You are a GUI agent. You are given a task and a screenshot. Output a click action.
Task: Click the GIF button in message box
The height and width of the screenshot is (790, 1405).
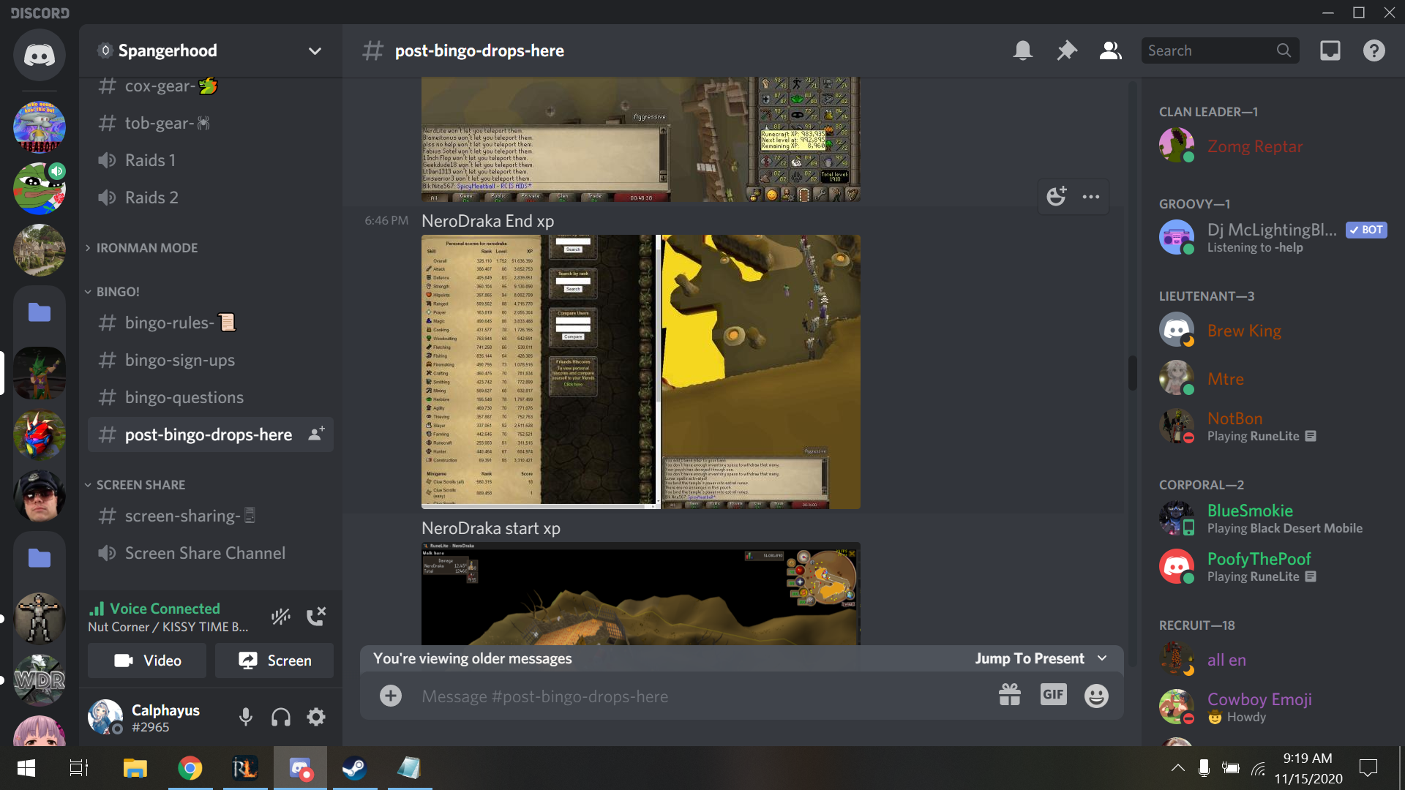click(x=1053, y=696)
